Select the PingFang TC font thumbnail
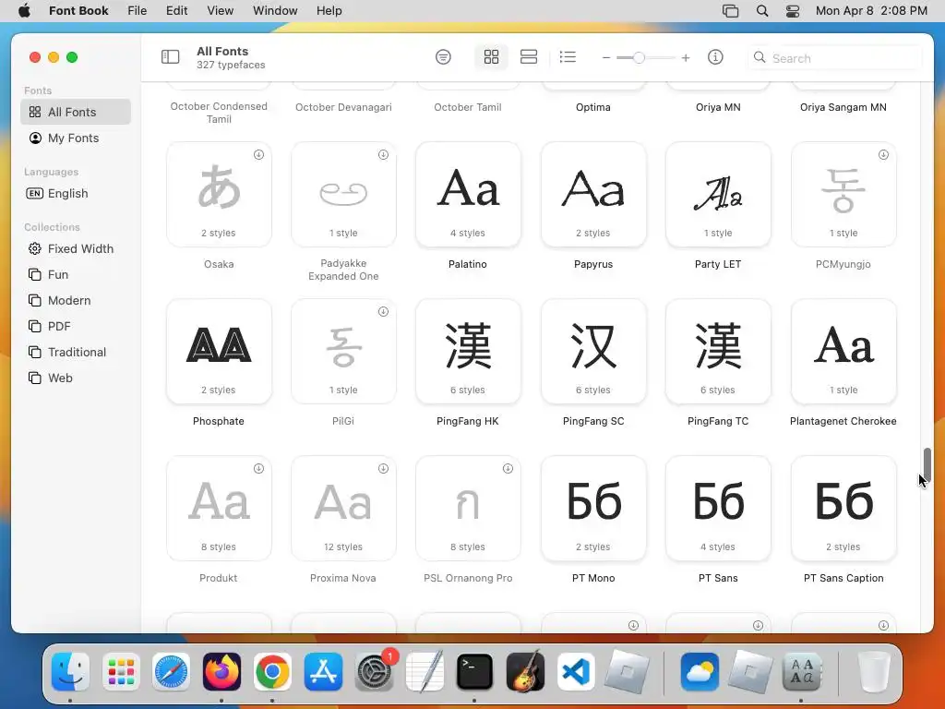 tap(718, 352)
